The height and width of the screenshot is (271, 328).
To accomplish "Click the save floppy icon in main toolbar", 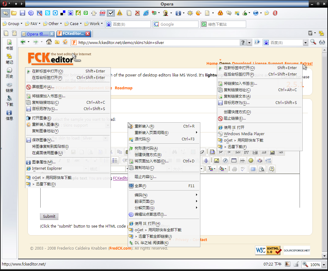I will click(x=22, y=13).
